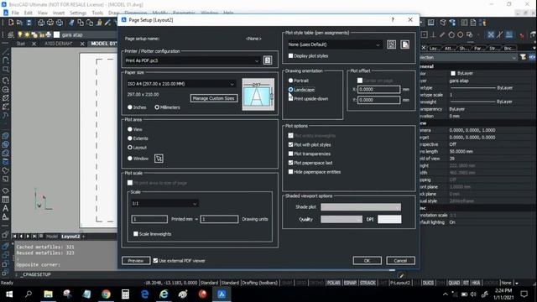Click the Print Preview icon in main toolbar
537x302 pixels.
click(50, 23)
